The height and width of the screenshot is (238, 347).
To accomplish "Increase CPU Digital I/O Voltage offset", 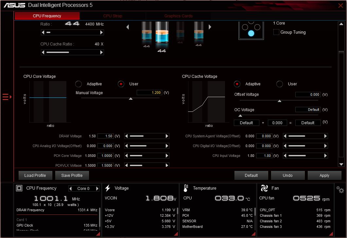I will point(325,146).
